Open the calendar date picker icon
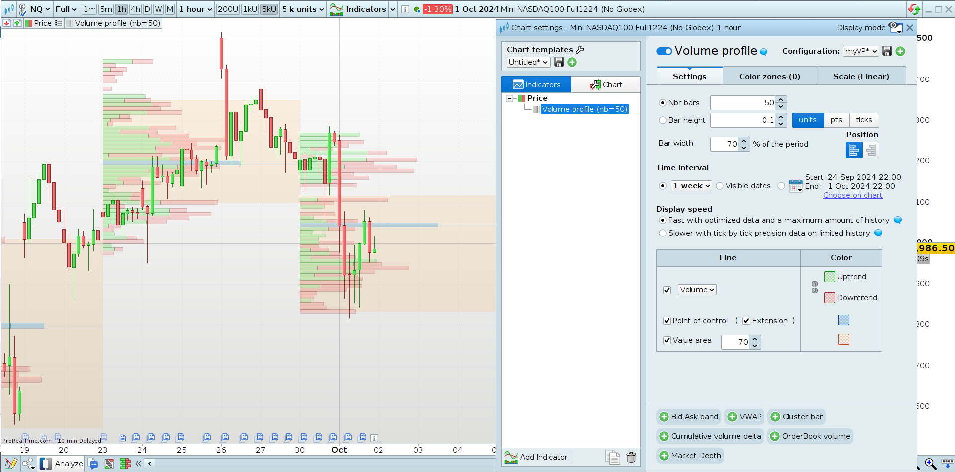 click(796, 186)
